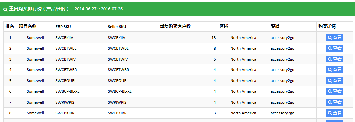View details of SWCBTWBR product

tap(335, 70)
